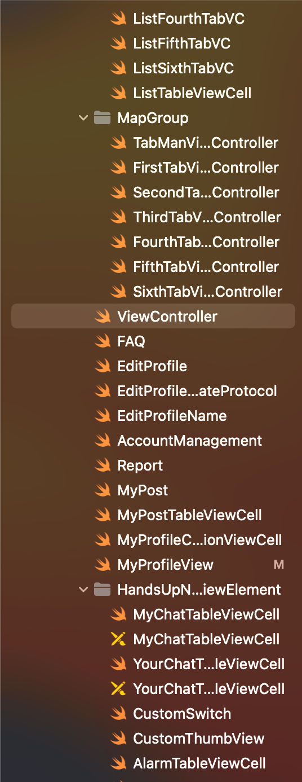This screenshot has height=782, width=302.
Task: Click the MapGroup folder icon
Action: [102, 118]
